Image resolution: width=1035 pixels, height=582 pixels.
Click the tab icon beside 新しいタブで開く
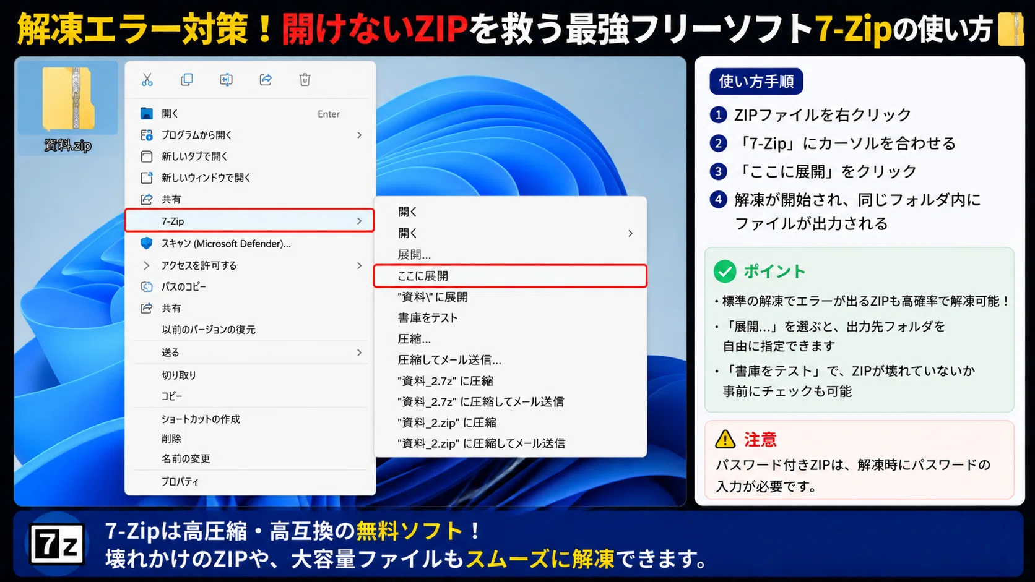tap(147, 156)
